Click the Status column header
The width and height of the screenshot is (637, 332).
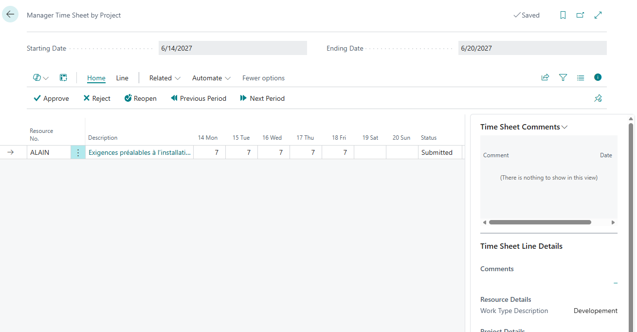tap(429, 138)
